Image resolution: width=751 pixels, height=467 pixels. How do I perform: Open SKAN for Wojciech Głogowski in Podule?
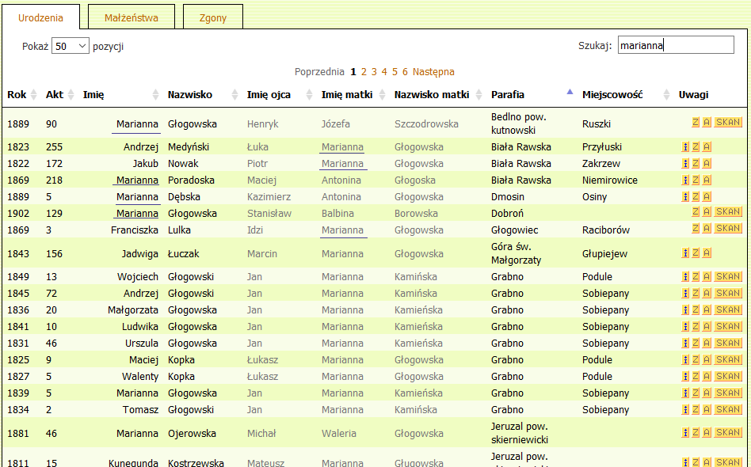[728, 277]
